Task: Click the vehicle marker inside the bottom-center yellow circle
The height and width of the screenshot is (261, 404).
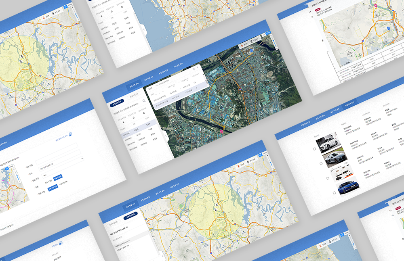Action: pyautogui.click(x=216, y=205)
